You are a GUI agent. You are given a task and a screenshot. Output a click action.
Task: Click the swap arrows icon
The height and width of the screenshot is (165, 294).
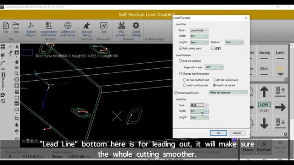click(x=17, y=118)
